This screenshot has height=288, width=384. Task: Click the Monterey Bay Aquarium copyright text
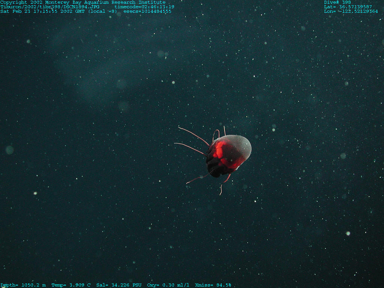82,2
